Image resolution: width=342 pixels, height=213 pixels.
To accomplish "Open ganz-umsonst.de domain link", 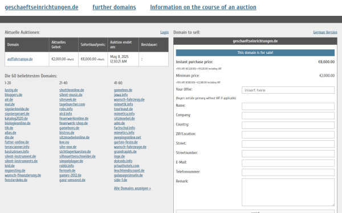I will click(72, 180).
